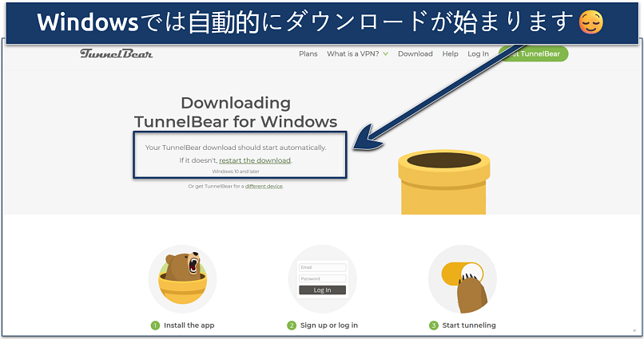Click the restart the download link

[x=255, y=160]
